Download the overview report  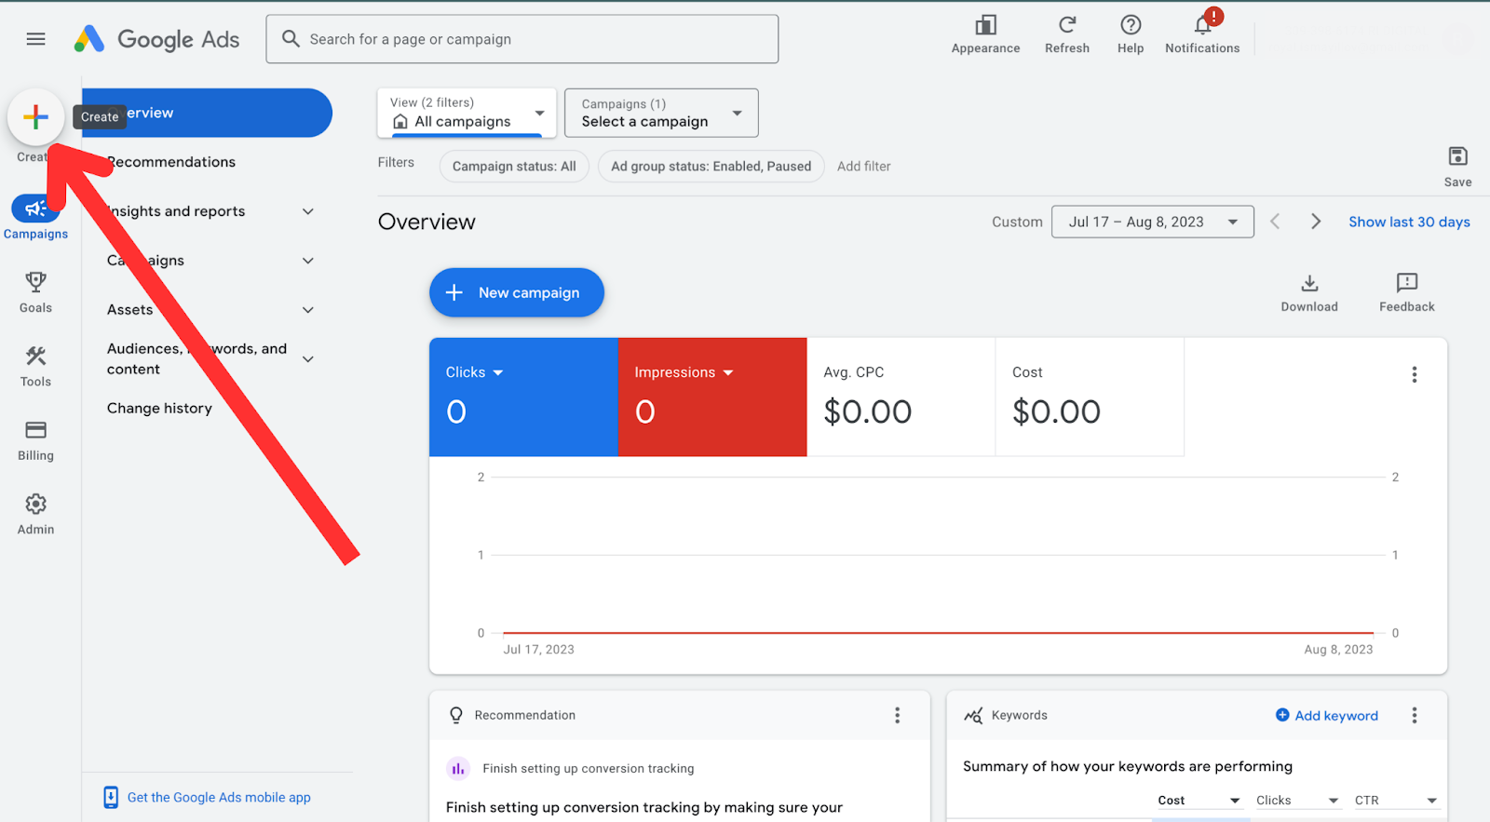(x=1309, y=292)
